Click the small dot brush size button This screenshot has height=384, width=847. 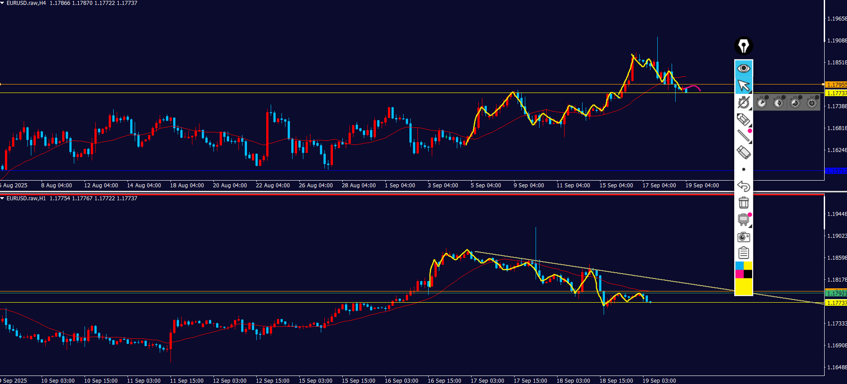(x=744, y=169)
